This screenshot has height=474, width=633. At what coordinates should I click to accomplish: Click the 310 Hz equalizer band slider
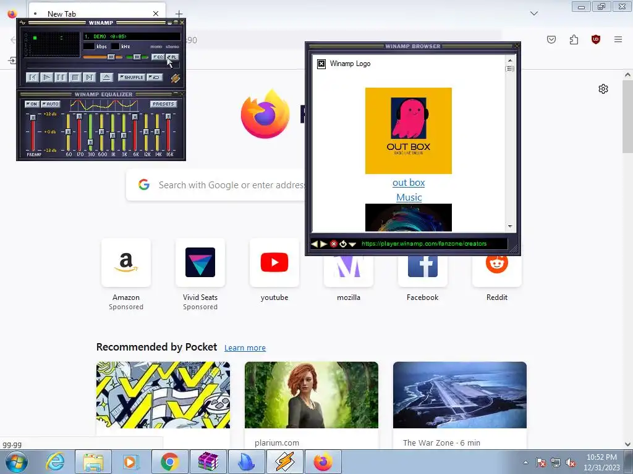coord(90,132)
